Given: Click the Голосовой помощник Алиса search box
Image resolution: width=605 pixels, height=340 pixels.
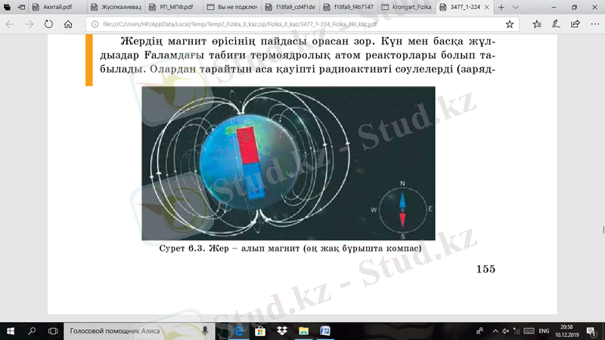Looking at the screenshot, I should point(139,331).
